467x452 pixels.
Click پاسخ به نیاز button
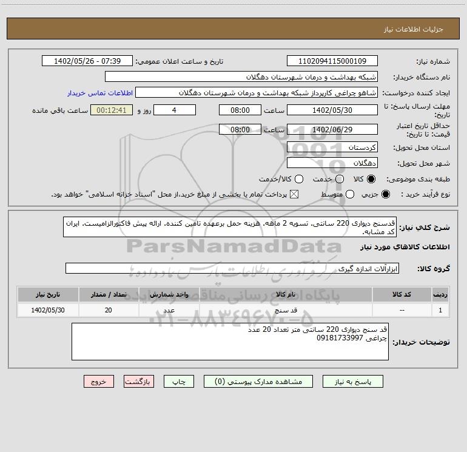point(353,382)
